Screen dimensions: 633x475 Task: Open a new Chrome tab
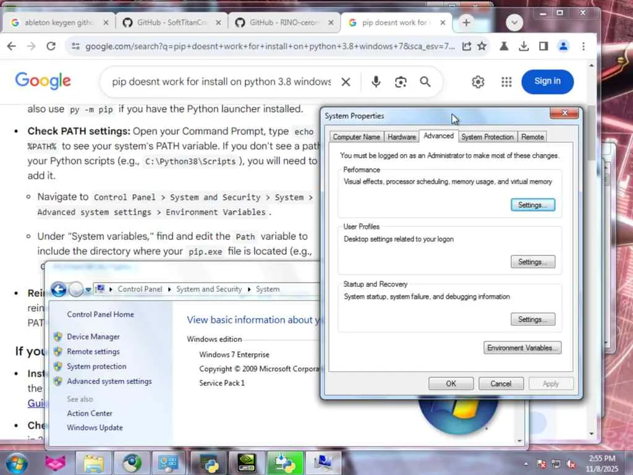(x=466, y=23)
